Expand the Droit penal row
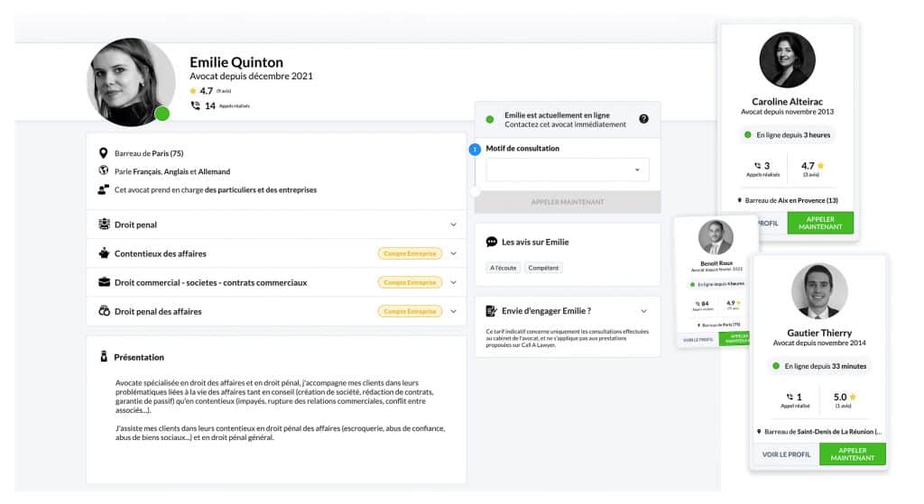The width and height of the screenshot is (924, 504). tap(276, 225)
